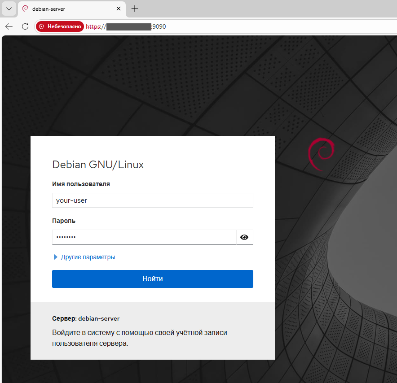Expand the Другие параметры section
Viewport: 397px width, 383px height.
click(88, 257)
